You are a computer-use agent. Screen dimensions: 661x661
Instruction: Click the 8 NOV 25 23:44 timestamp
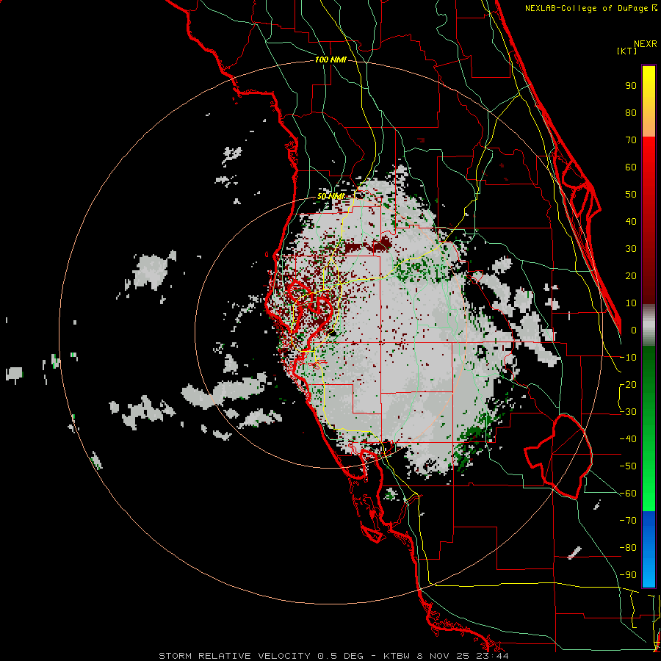pyautogui.click(x=463, y=656)
